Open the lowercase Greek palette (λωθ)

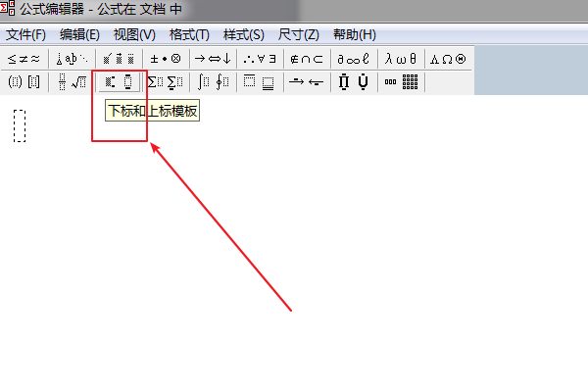tap(401, 59)
